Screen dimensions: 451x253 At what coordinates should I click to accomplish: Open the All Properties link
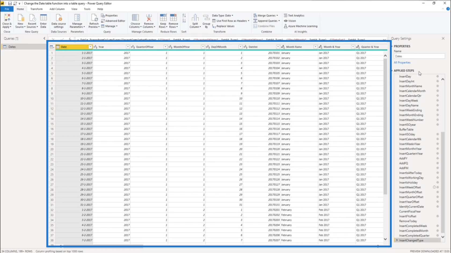point(402,62)
